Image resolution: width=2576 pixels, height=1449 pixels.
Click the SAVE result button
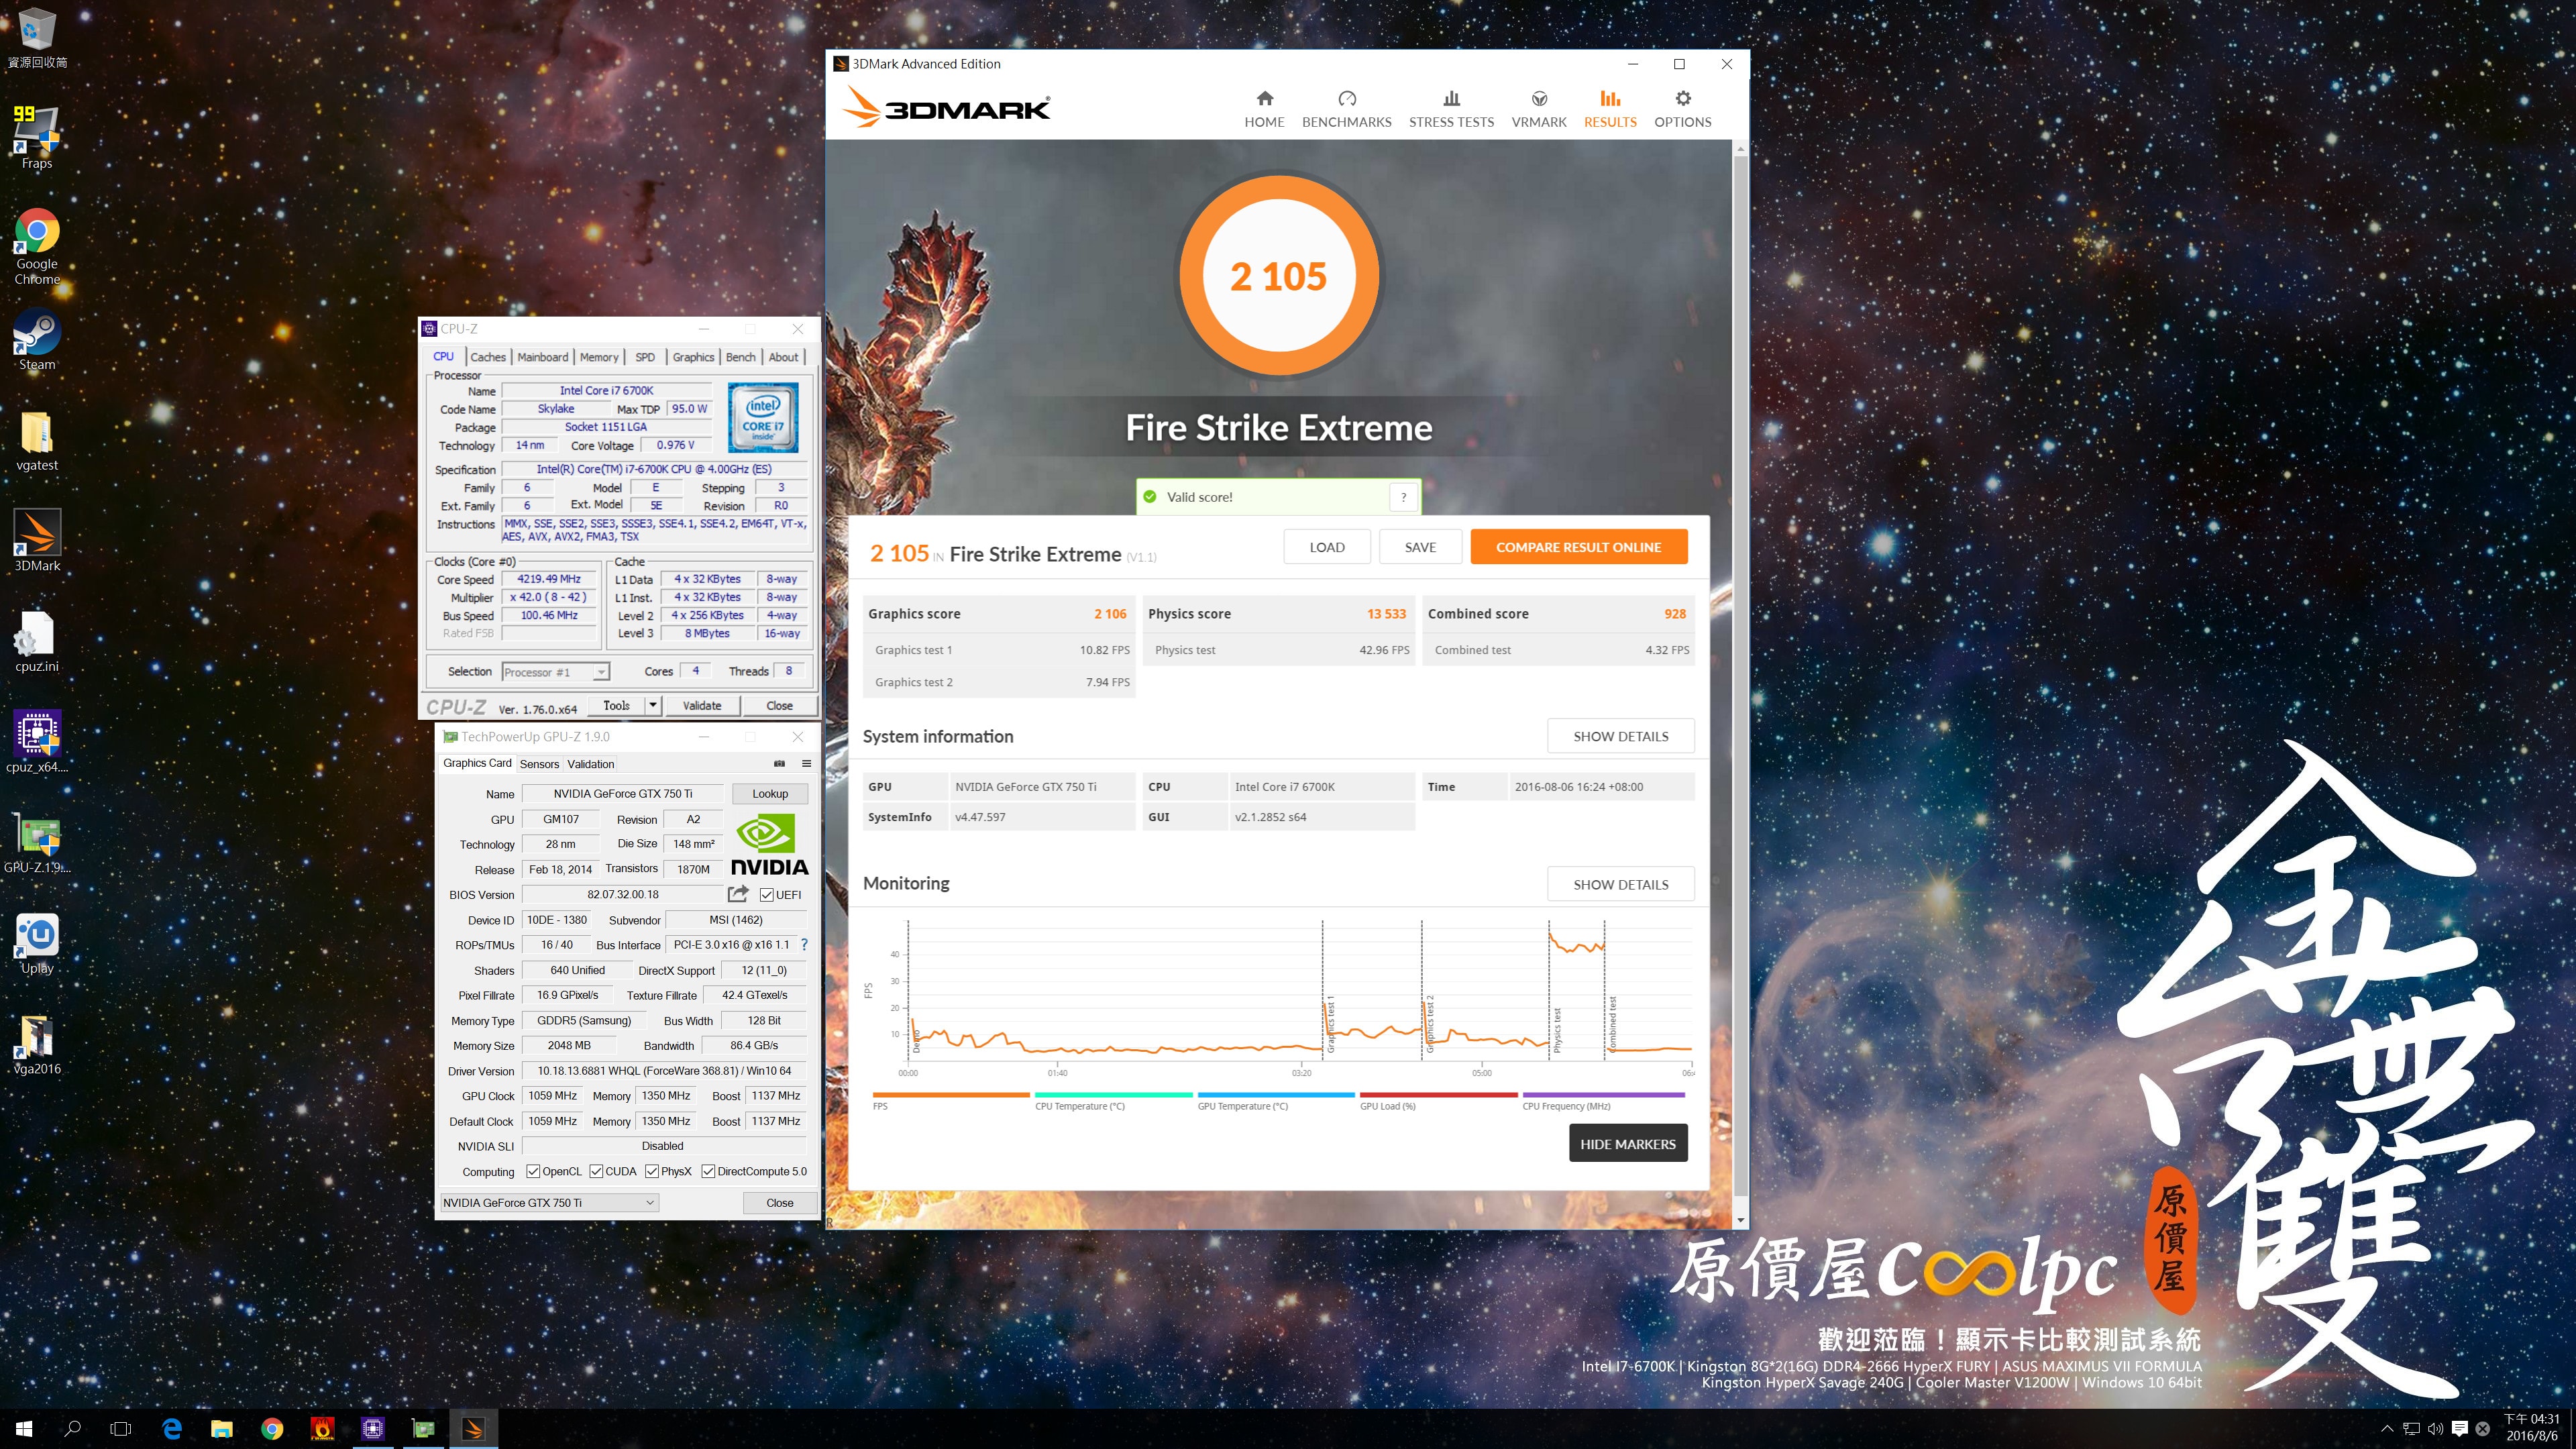tap(1420, 547)
